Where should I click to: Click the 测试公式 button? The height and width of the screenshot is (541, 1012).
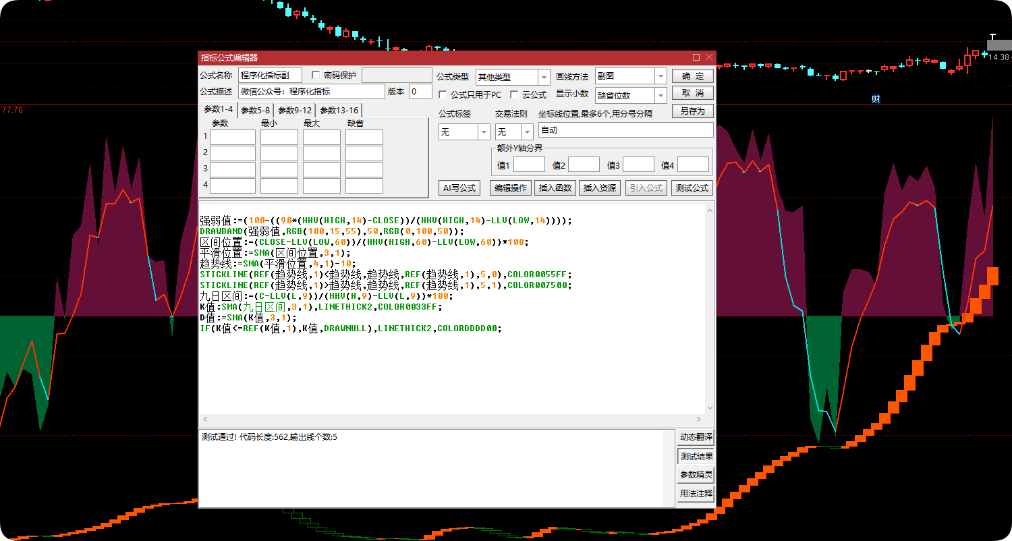[692, 188]
